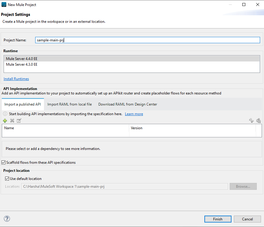Open the Download RAML from Design Center tab
This screenshot has height=227, width=264.
coord(127,104)
